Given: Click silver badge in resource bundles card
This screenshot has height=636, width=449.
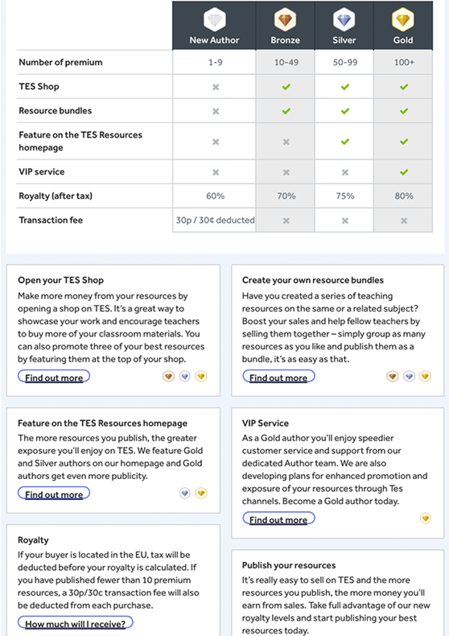Looking at the screenshot, I should (x=409, y=377).
